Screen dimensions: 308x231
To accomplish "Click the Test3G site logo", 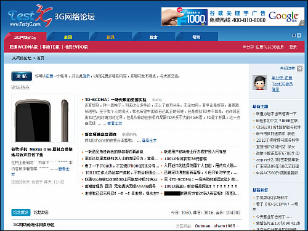I will point(30,16).
